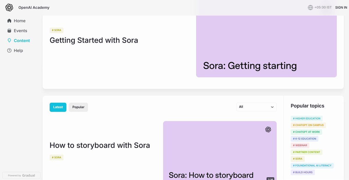This screenshot has height=180, width=349.
Task: Click the Events calendar icon
Action: 9,31
